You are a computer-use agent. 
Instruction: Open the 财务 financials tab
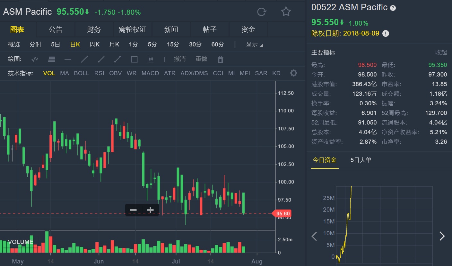(94, 30)
